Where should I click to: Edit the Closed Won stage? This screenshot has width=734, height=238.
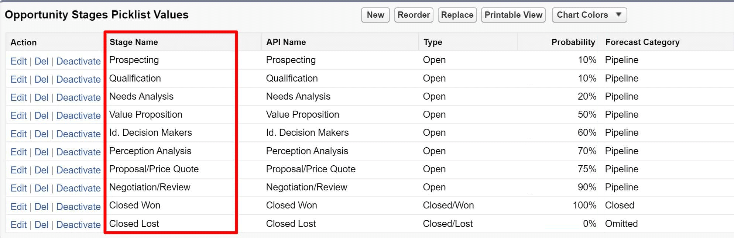click(18, 207)
